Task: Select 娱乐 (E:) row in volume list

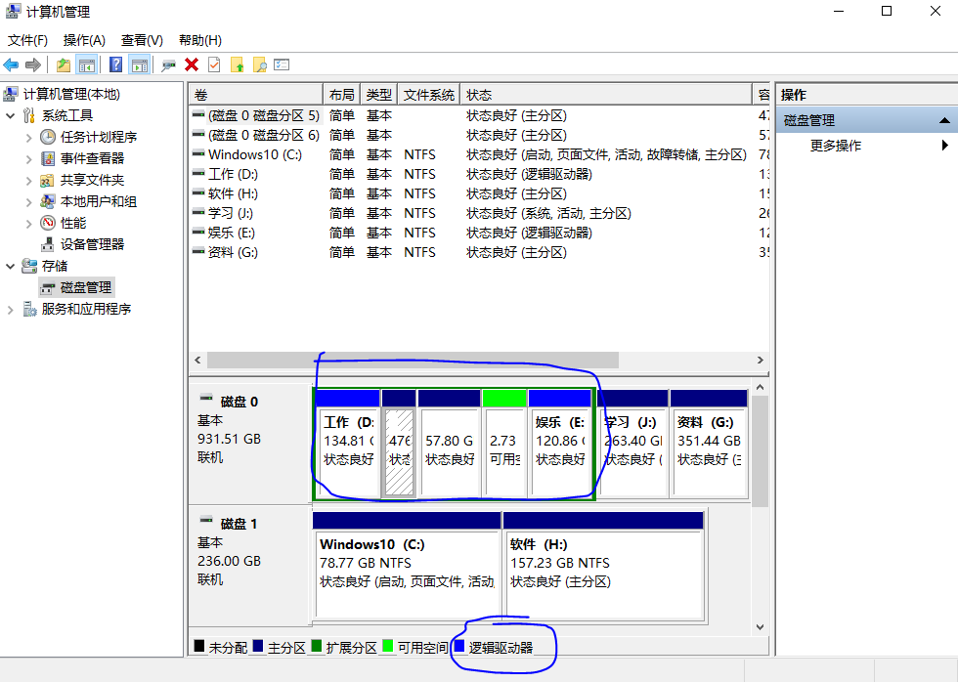Action: [x=479, y=233]
